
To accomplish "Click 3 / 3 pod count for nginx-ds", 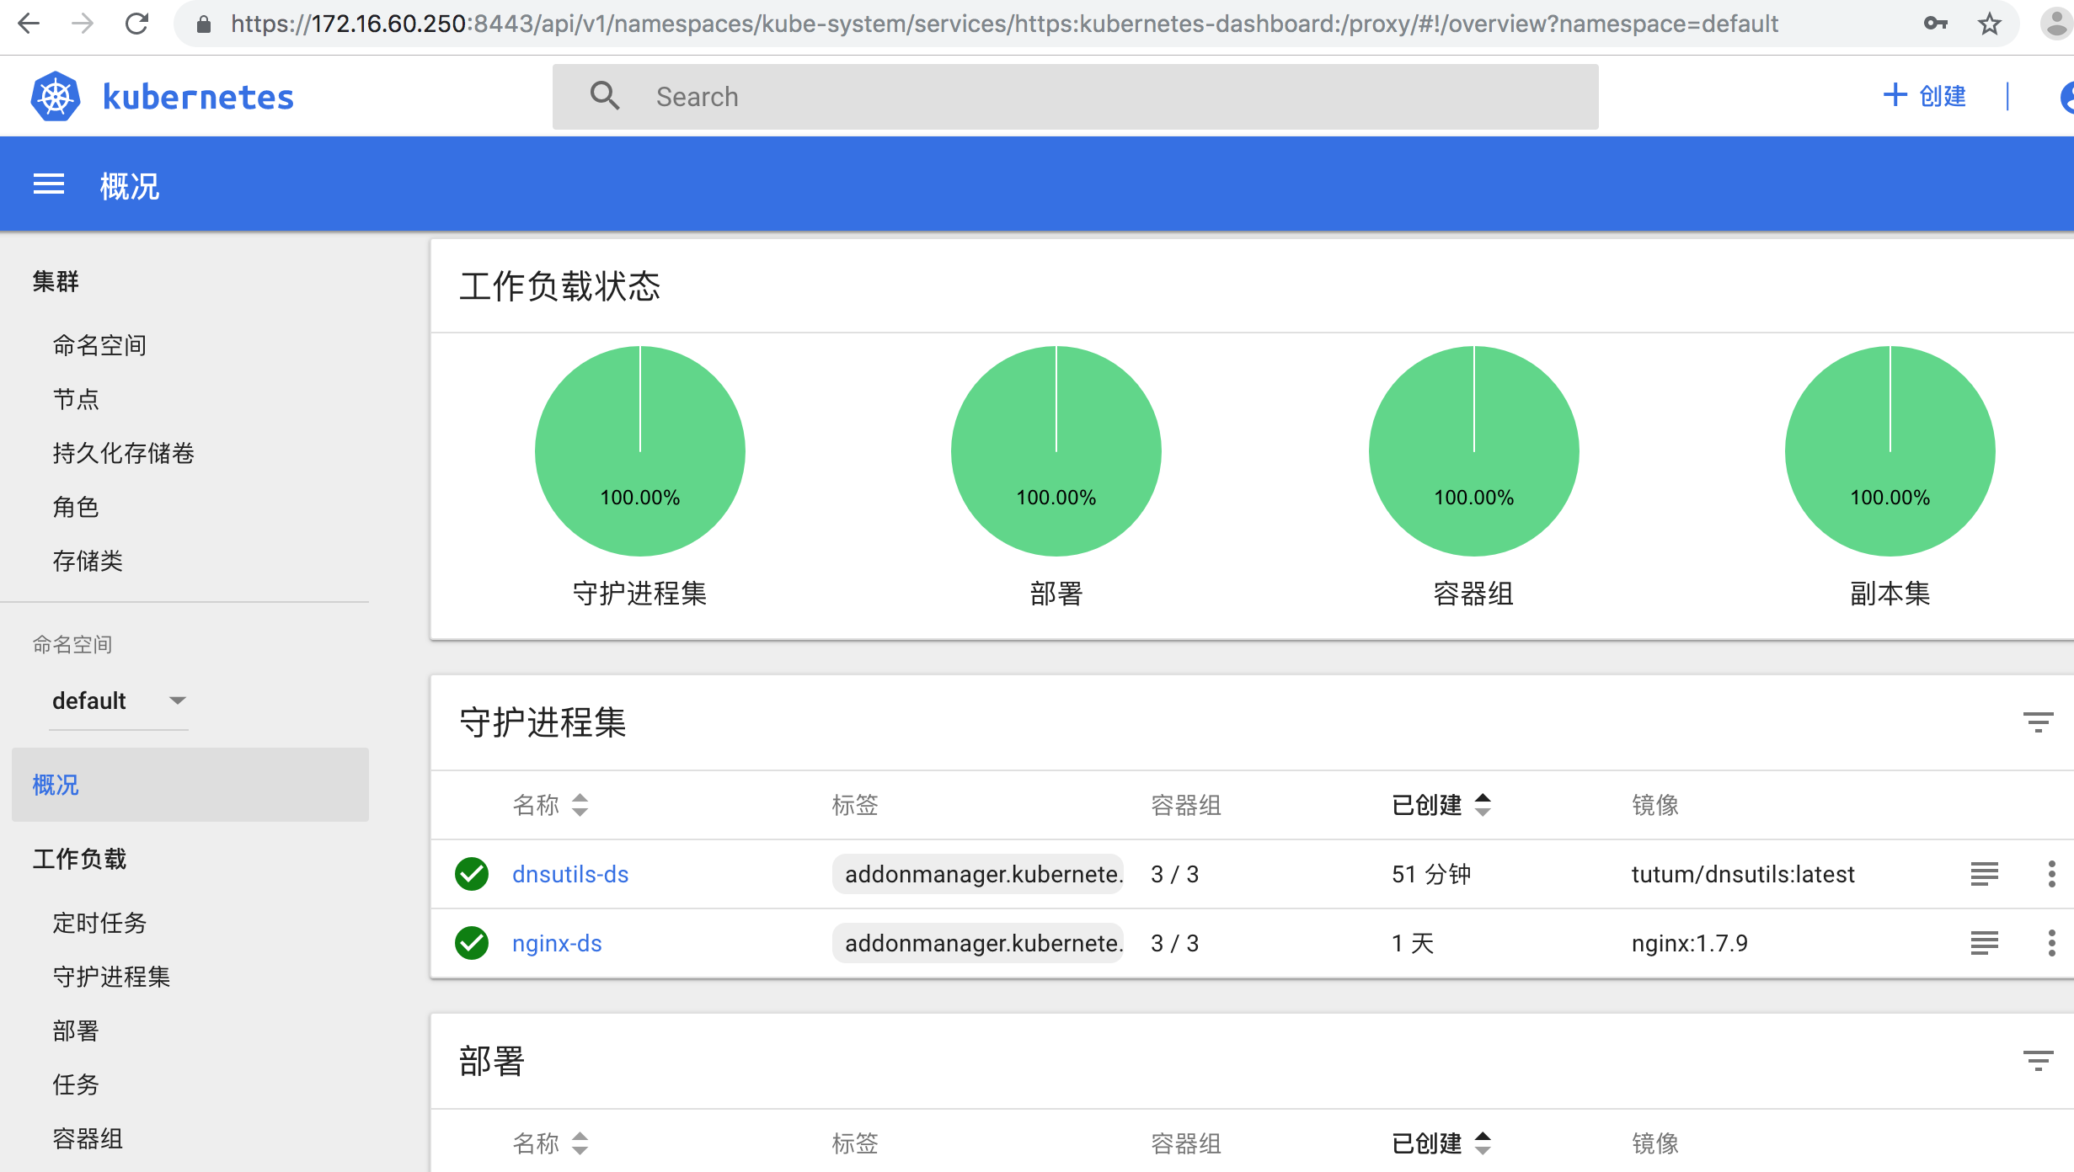I will click(x=1174, y=943).
